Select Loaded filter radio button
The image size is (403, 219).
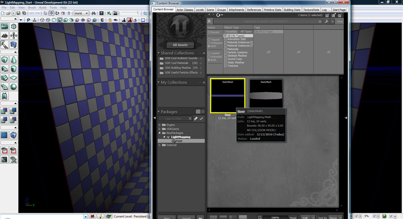[209, 53]
